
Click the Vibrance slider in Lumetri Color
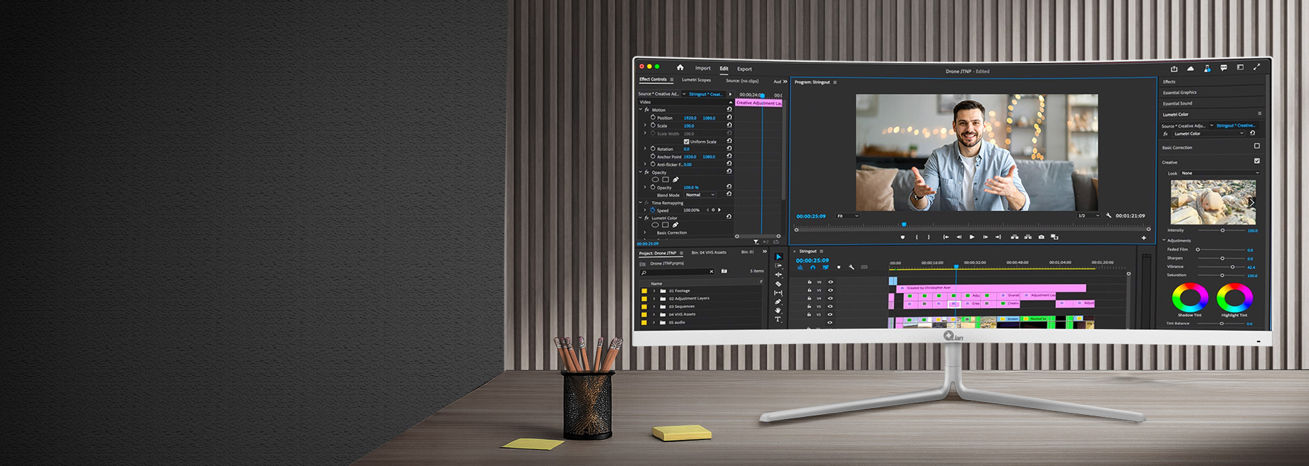point(1222,267)
